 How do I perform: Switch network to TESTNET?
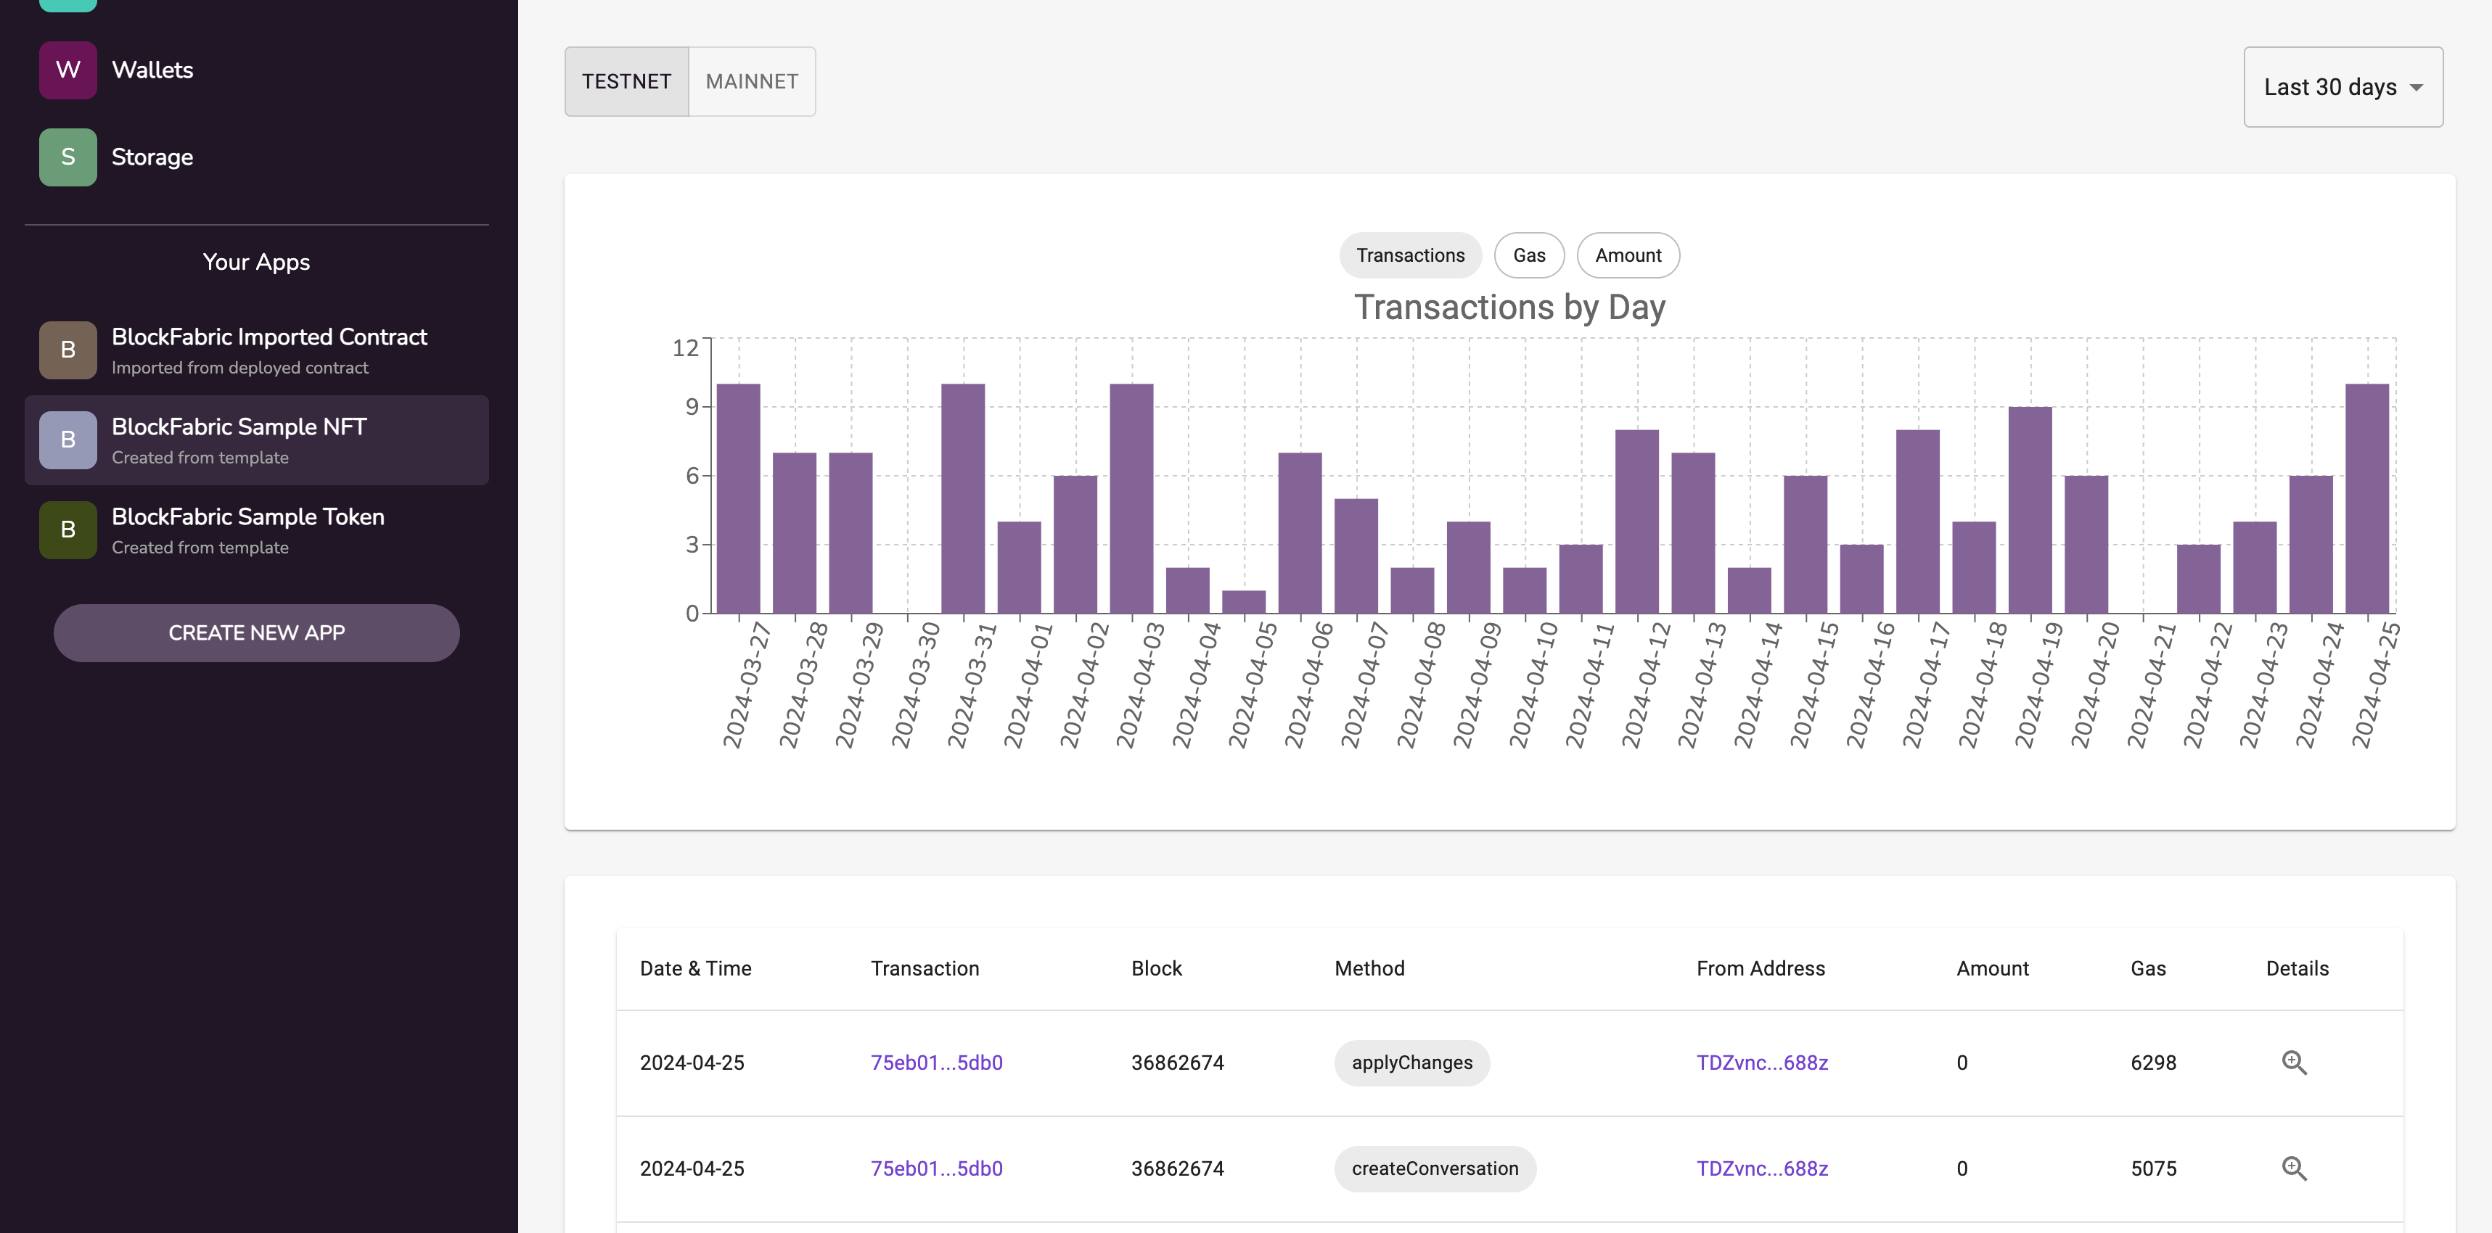pyautogui.click(x=626, y=81)
